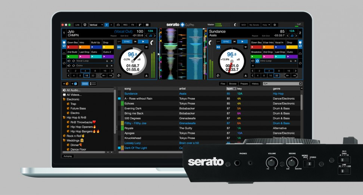Open the Vertical display mode dropdown

point(96,25)
